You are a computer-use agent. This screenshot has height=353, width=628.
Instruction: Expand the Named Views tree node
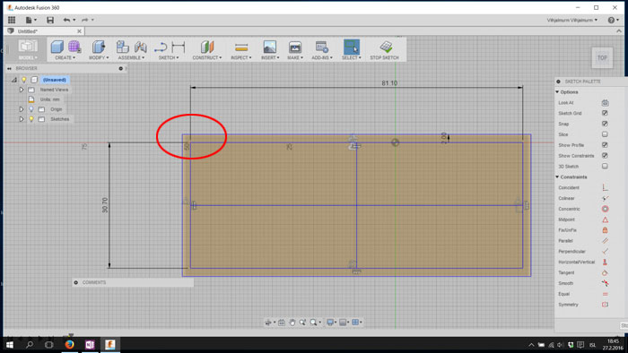coord(22,90)
